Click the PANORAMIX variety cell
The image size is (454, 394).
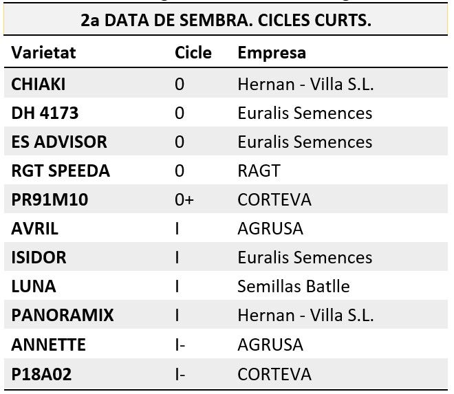click(62, 315)
